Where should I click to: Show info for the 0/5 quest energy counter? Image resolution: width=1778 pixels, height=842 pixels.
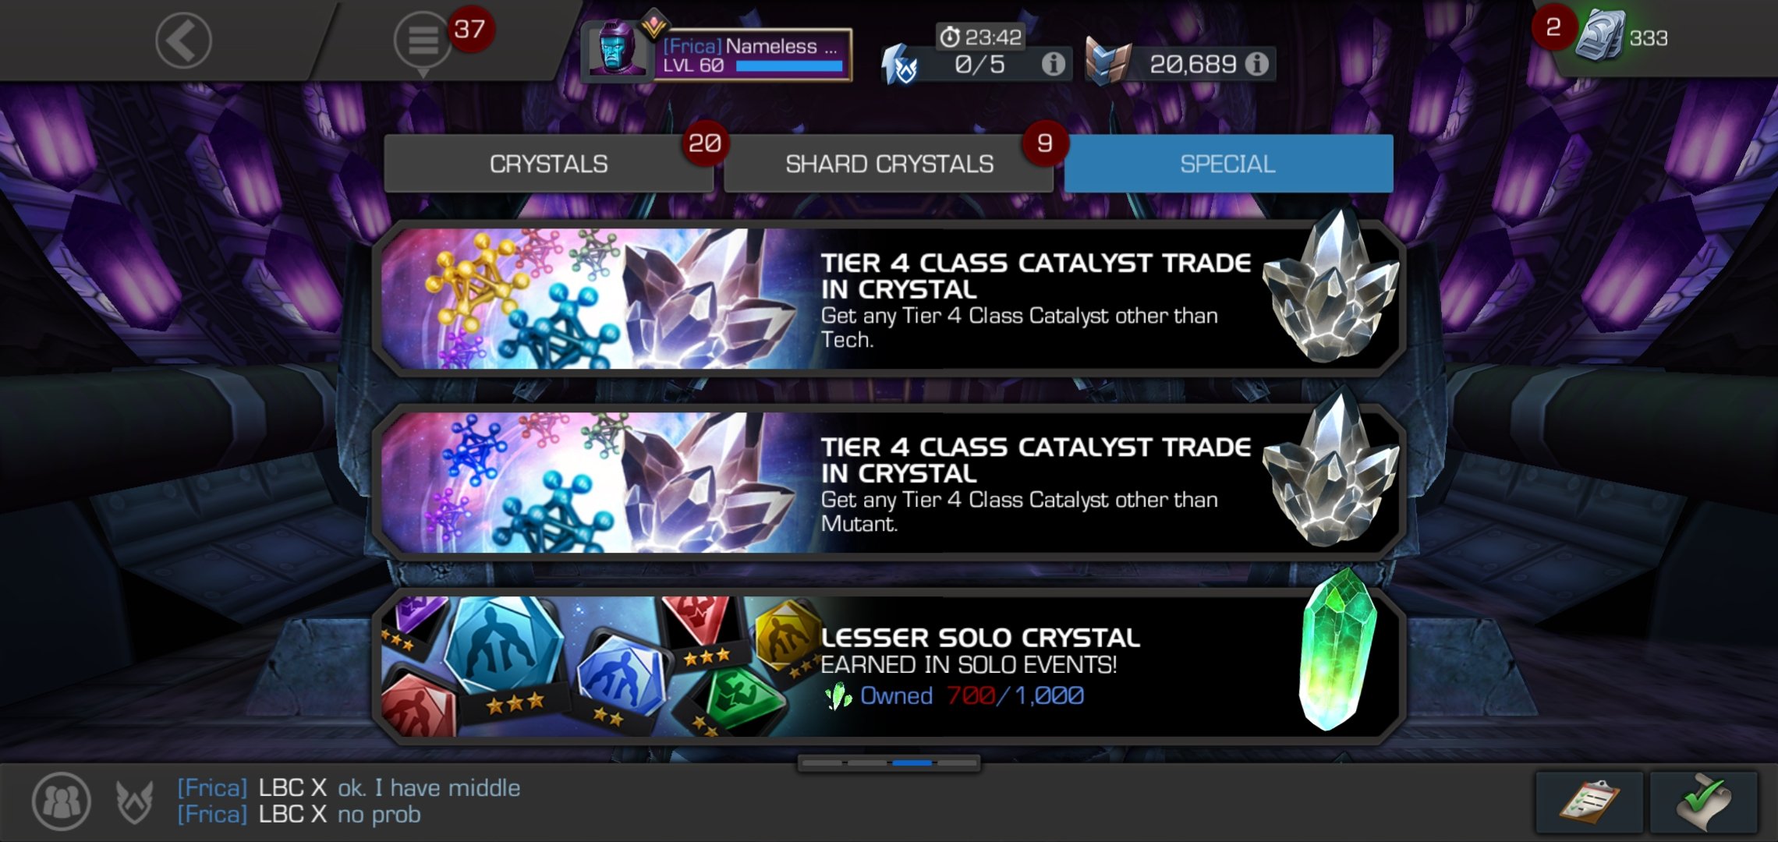(x=1054, y=64)
